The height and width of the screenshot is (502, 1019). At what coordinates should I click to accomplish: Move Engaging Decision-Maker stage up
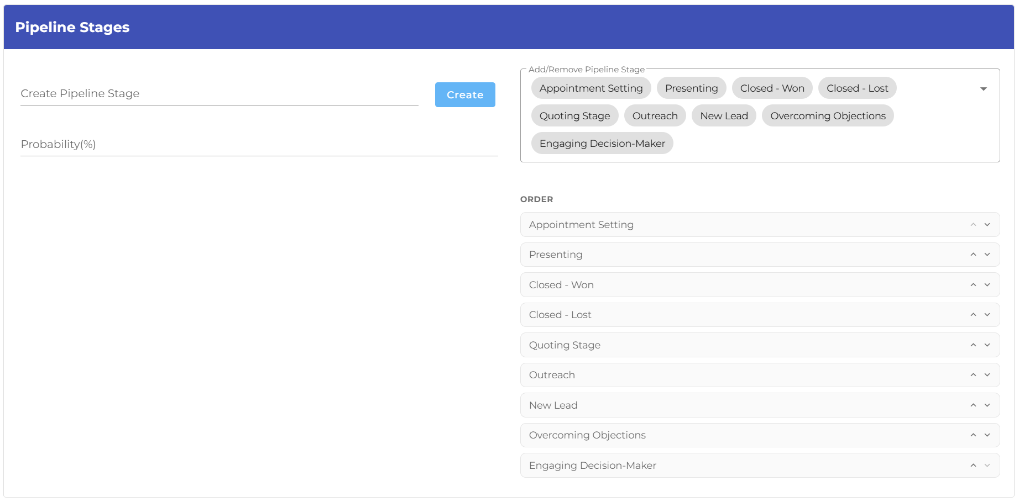coord(973,466)
